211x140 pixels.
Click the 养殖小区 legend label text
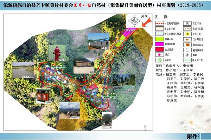click(169, 39)
